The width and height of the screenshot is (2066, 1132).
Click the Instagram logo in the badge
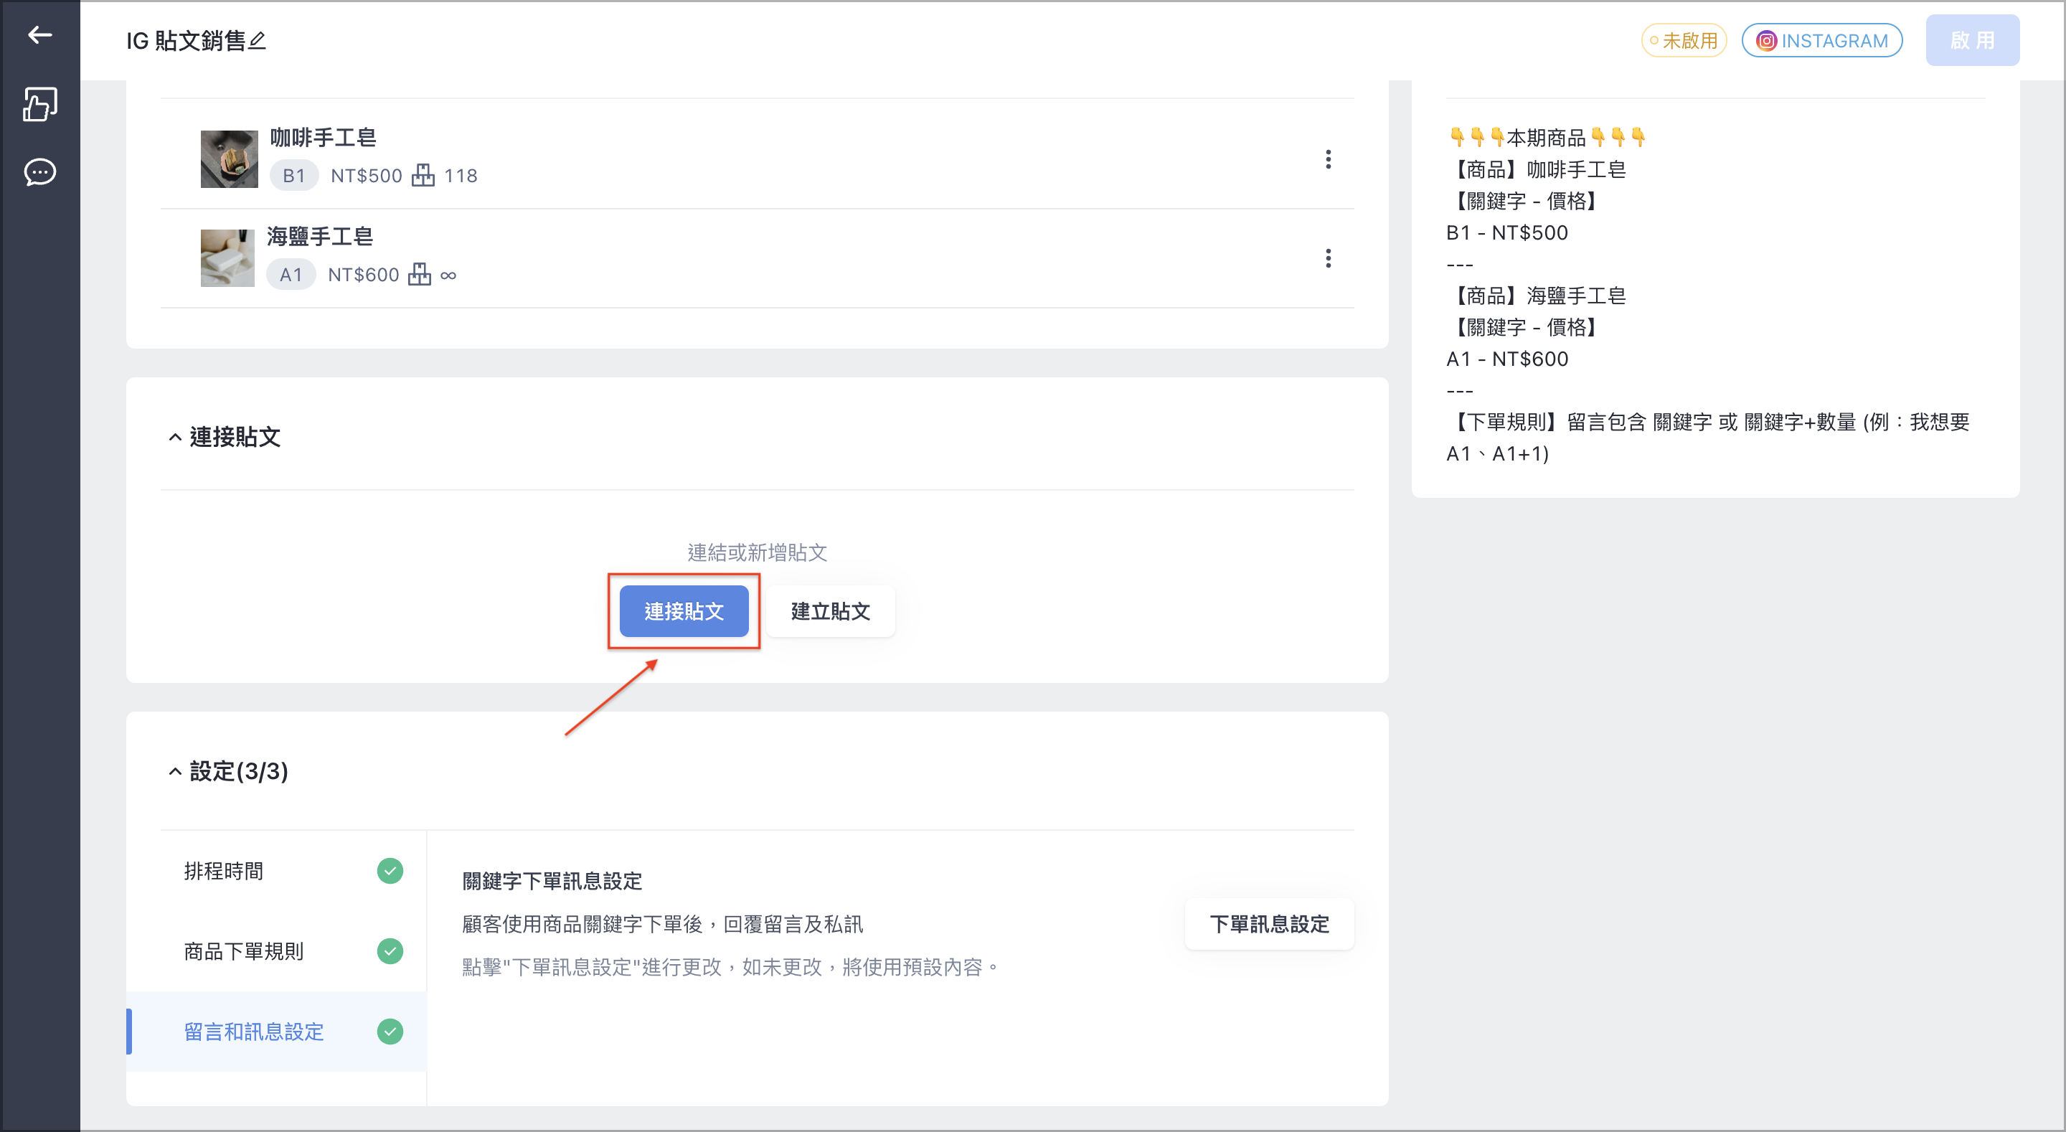click(x=1766, y=40)
